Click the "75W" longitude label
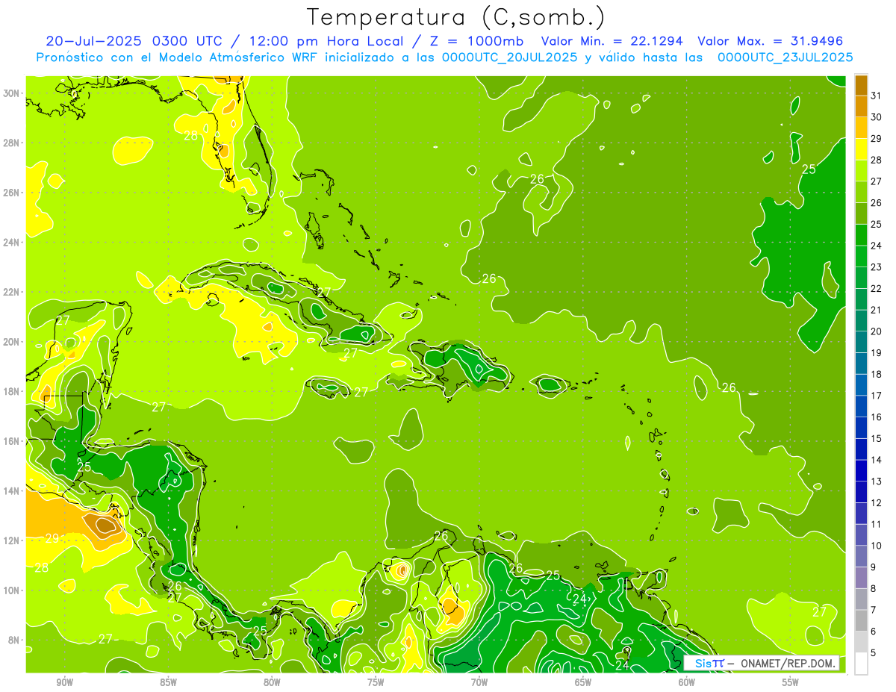Screen dimensions: 896x692 click(376, 682)
